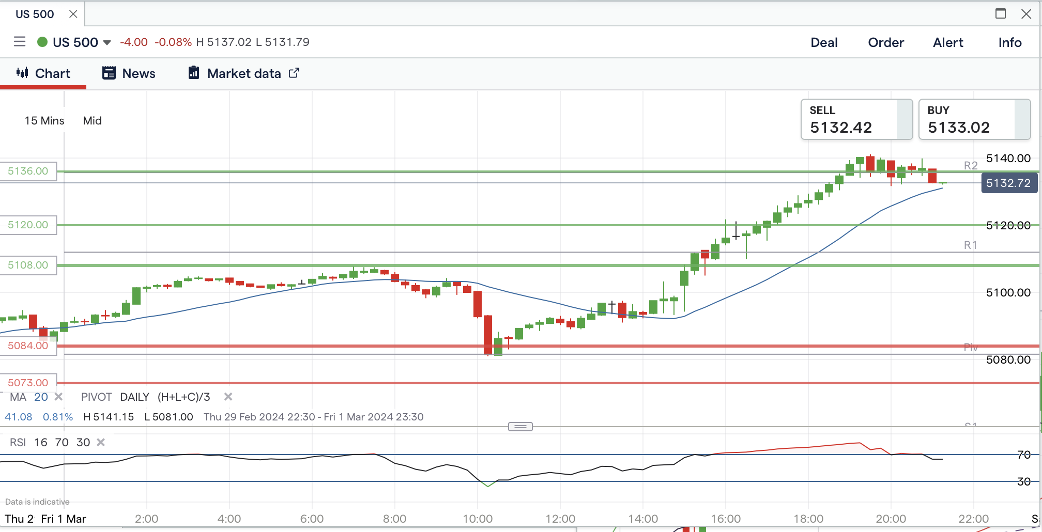The height and width of the screenshot is (532, 1042).
Task: Open the Deal ticket
Action: 824,42
